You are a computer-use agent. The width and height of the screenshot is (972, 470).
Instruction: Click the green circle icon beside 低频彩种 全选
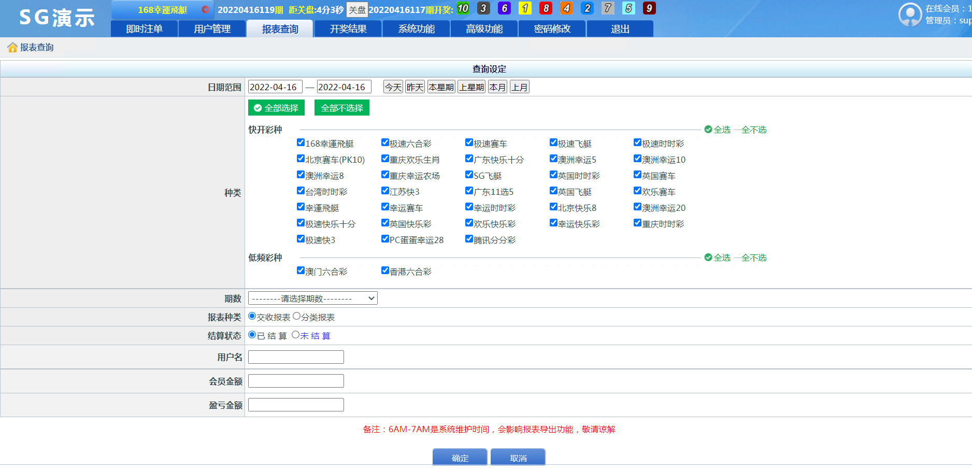point(708,257)
